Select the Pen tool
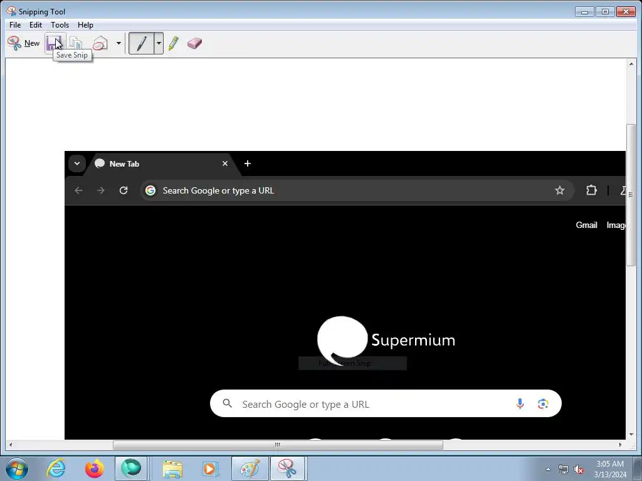This screenshot has height=481, width=642. pos(141,43)
